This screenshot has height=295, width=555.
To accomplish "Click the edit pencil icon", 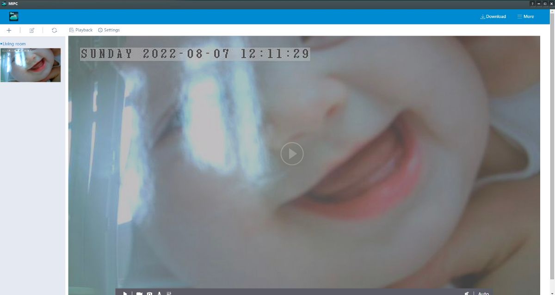I will pyautogui.click(x=32, y=30).
